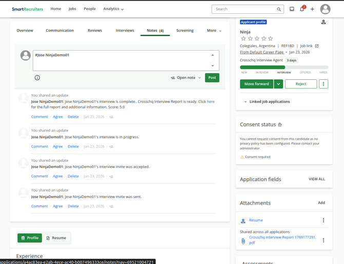Screen dimensions: 344x264
Task: Switch to the Interviews tab
Action: tap(125, 31)
